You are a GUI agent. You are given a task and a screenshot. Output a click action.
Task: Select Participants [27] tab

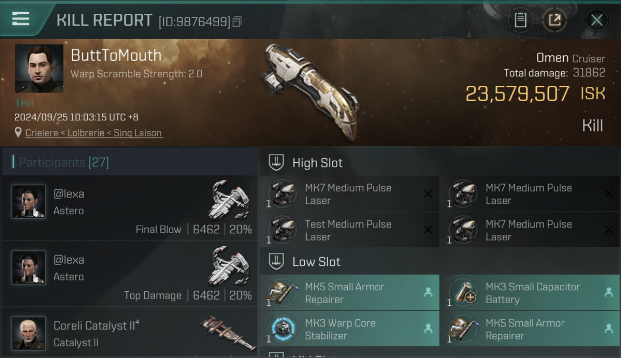tap(64, 162)
